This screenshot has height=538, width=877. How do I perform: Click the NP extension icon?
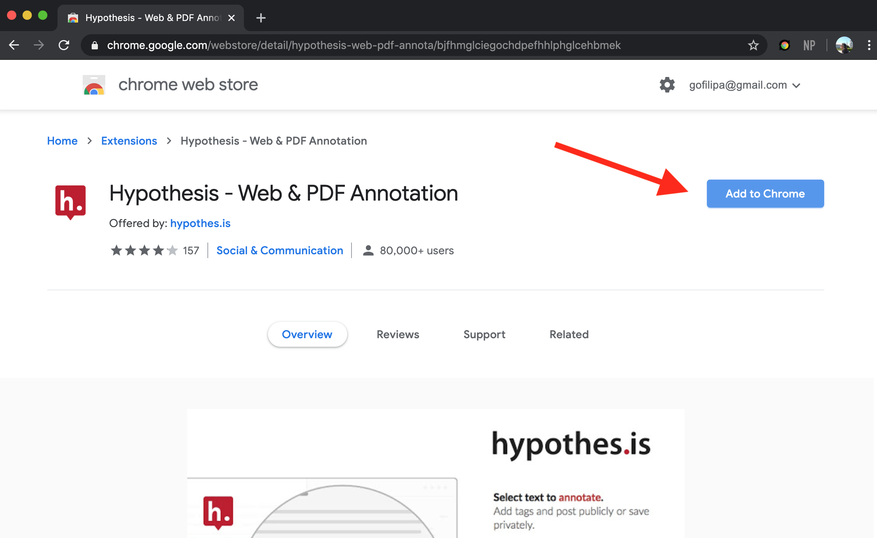(x=809, y=45)
